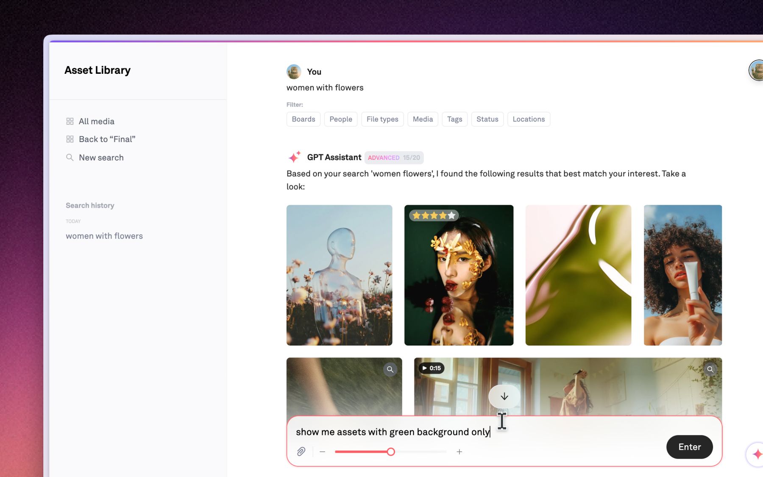Open the People filter
The image size is (763, 477).
tap(341, 119)
